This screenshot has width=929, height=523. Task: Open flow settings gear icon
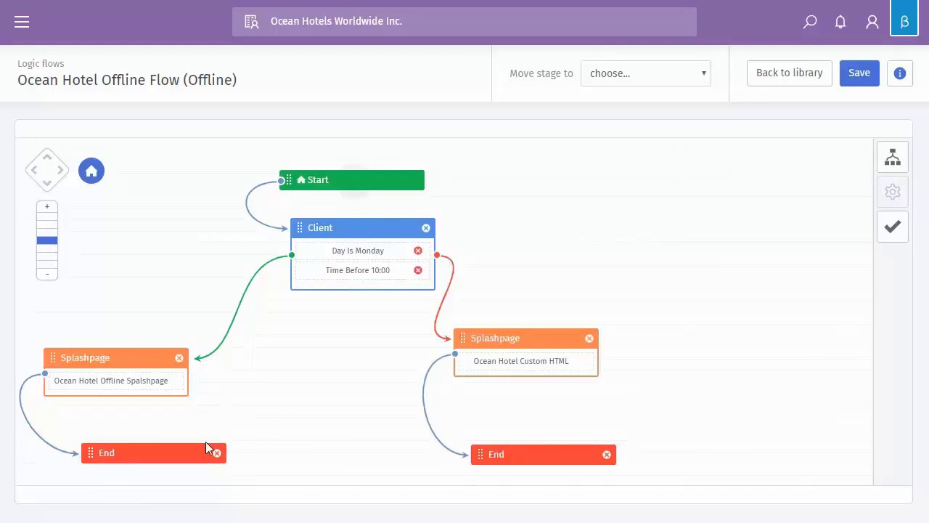point(893,192)
